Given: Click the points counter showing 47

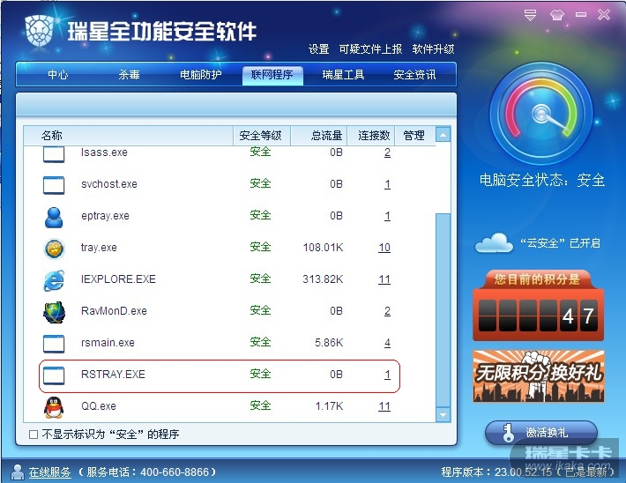Looking at the screenshot, I should 538,316.
